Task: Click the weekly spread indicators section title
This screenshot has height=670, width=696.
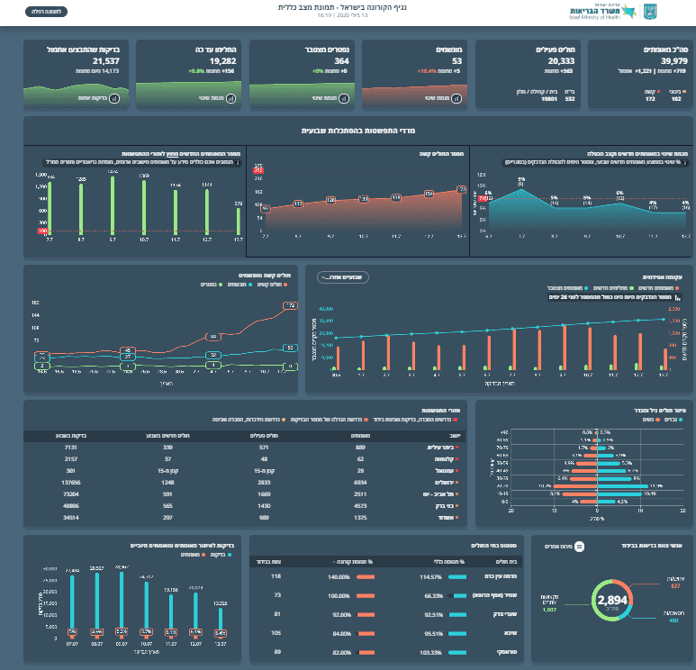Action: tap(357, 131)
